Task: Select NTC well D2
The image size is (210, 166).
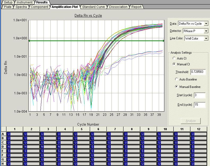Action: (x=32, y=147)
